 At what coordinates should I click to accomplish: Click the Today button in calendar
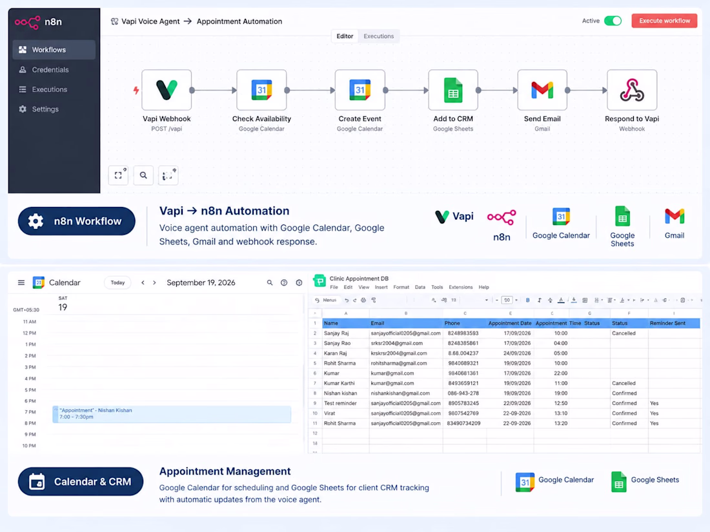click(x=117, y=282)
